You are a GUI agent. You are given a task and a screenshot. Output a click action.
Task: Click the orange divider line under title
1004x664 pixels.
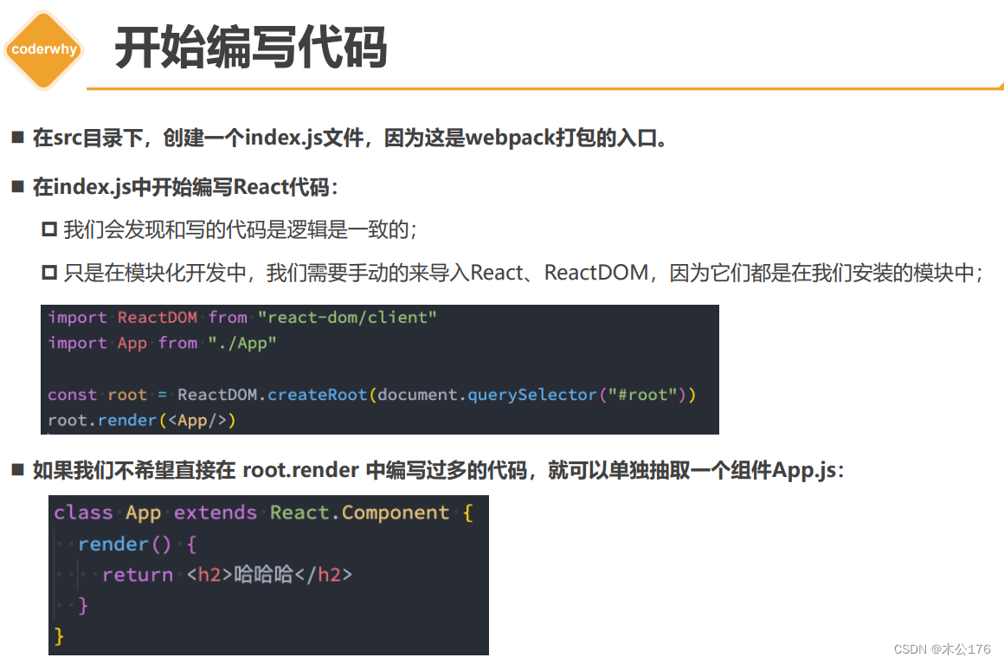point(544,84)
